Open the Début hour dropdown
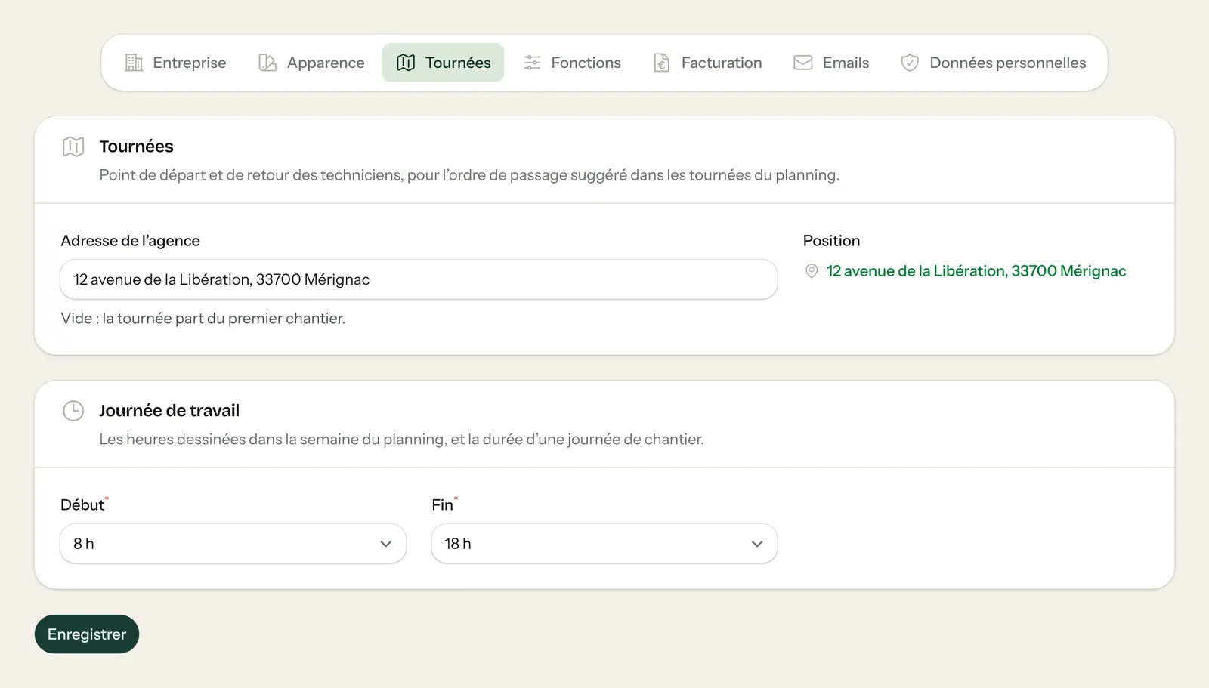The width and height of the screenshot is (1209, 688). pyautogui.click(x=233, y=544)
